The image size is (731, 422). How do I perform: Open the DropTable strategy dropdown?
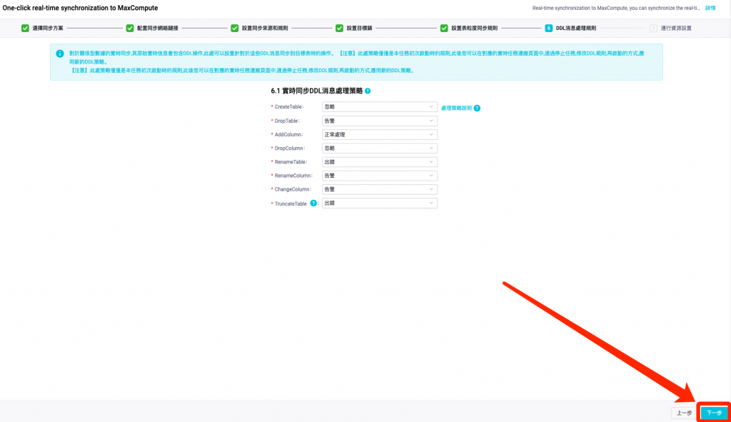pyautogui.click(x=380, y=121)
